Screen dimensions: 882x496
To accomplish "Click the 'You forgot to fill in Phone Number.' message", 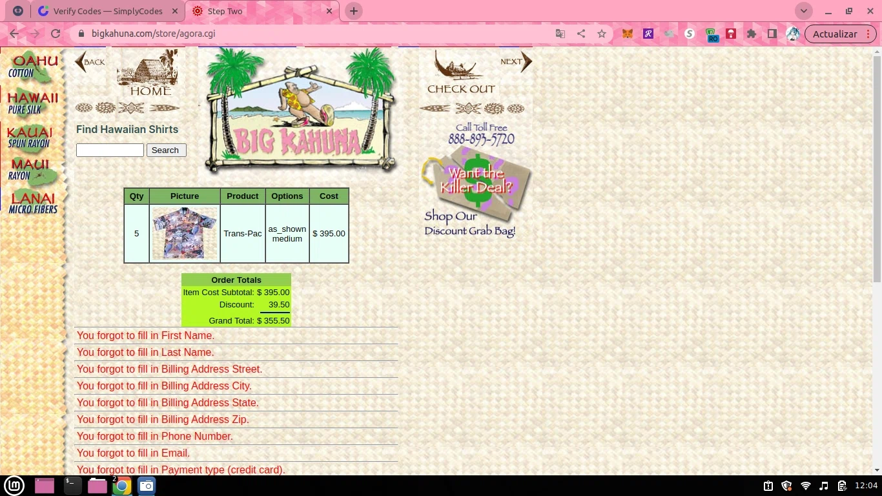I will (x=155, y=437).
